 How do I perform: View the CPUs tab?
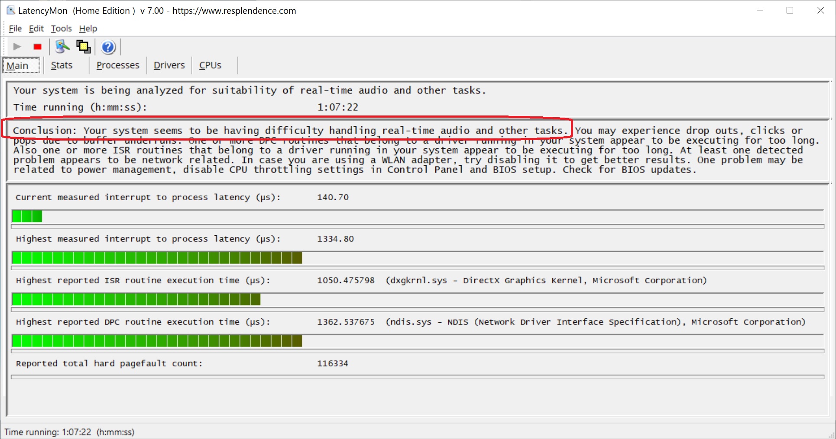coord(210,65)
